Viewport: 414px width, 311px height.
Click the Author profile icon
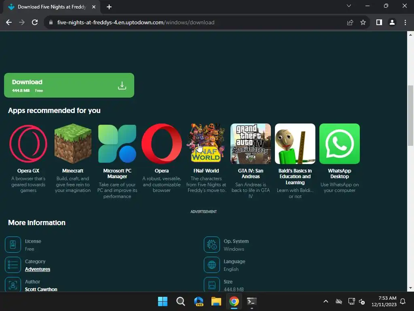(x=13, y=285)
